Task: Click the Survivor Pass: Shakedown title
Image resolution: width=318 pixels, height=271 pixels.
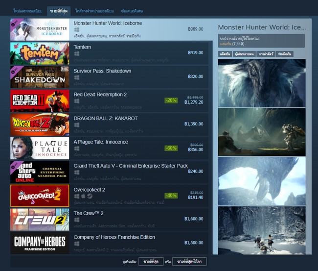Action: [x=102, y=71]
